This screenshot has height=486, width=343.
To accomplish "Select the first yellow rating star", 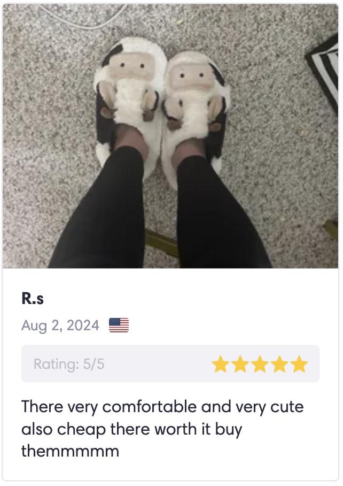I will tap(220, 364).
